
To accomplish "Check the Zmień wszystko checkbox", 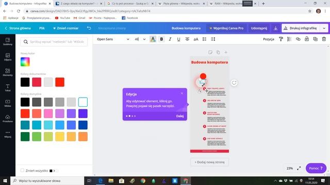I will tap(22, 171).
